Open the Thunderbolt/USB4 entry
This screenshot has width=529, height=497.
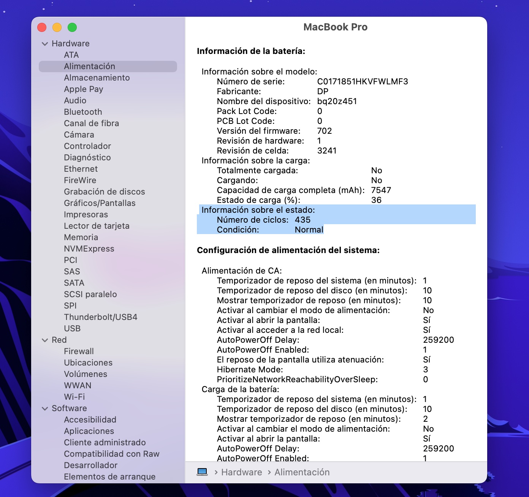[x=100, y=317]
